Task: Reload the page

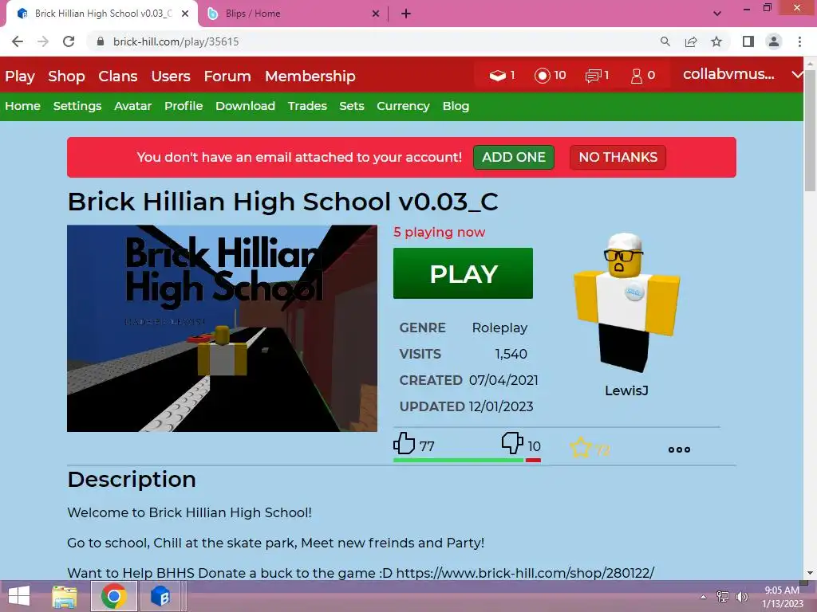Action: [x=69, y=41]
